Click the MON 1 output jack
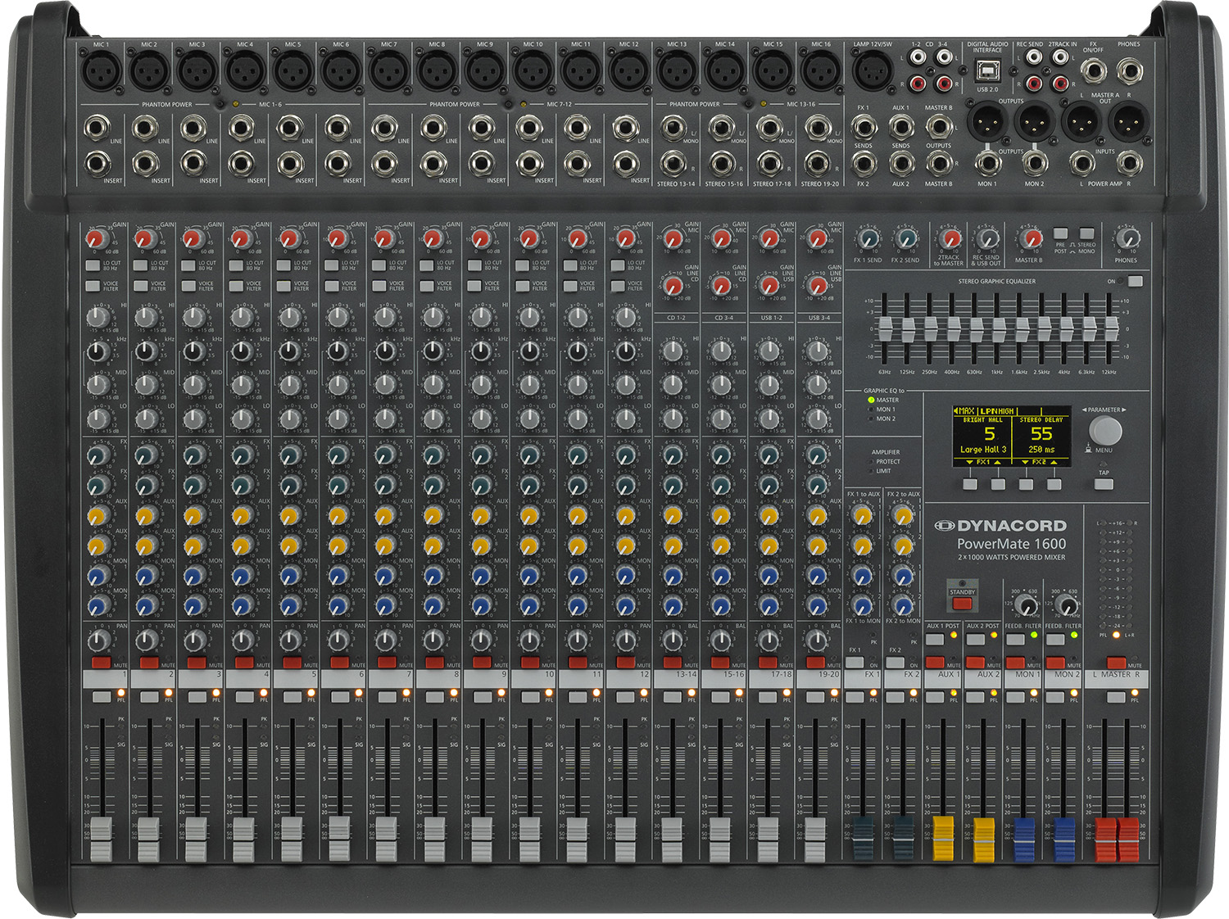 987,164
